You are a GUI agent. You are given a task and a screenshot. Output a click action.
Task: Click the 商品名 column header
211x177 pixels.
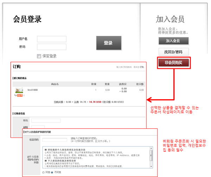tap(55, 84)
